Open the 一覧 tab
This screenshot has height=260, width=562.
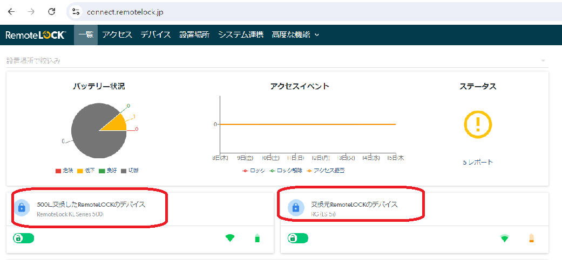point(86,35)
